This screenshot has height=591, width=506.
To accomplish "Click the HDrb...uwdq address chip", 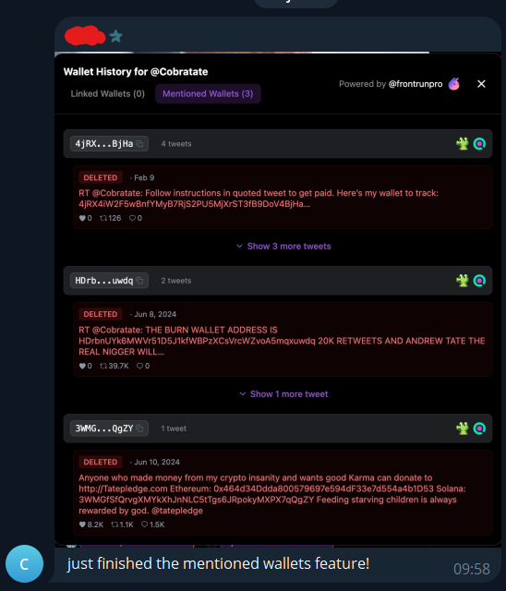I will (x=109, y=281).
